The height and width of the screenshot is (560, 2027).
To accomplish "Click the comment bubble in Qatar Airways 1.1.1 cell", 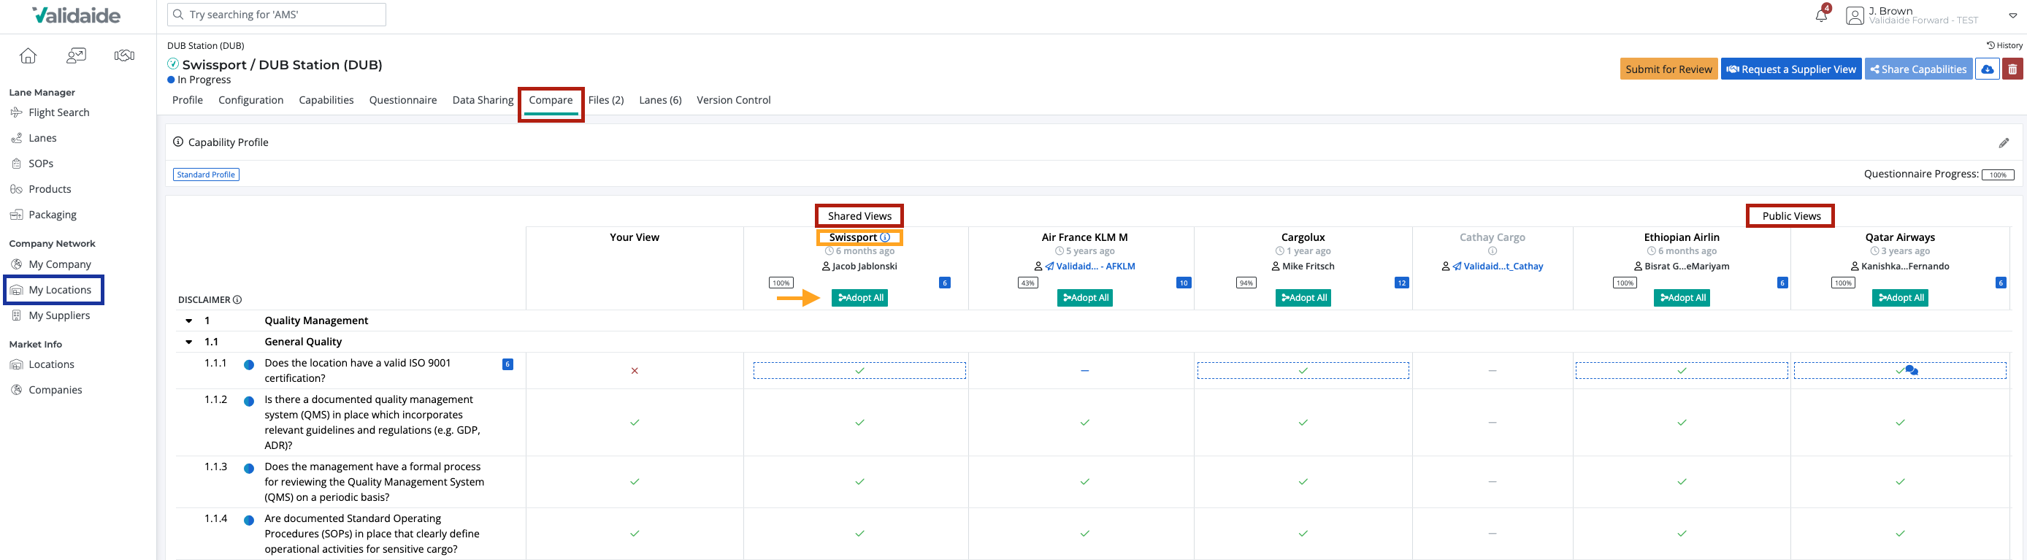I will (x=1912, y=370).
